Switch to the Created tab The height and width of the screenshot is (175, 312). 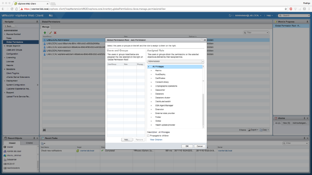pyautogui.click(x=29, y=143)
